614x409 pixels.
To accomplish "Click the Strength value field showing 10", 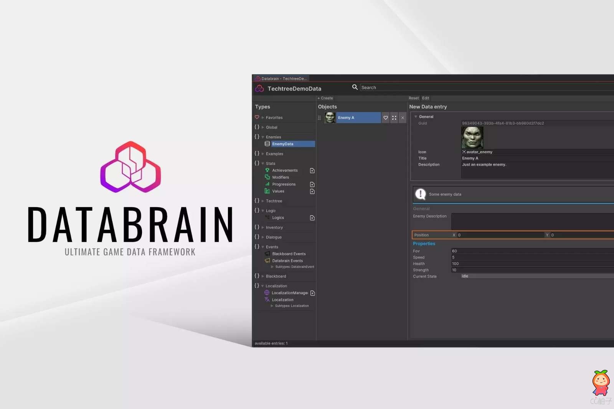I will click(x=533, y=270).
